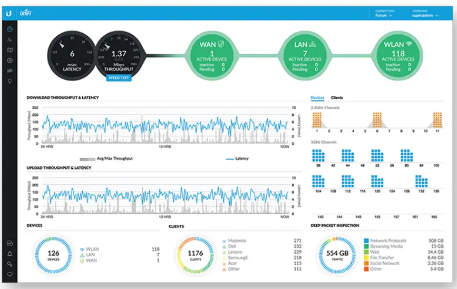Click the WLAN active devices circle
This screenshot has width=457, height=289.
tap(398, 56)
